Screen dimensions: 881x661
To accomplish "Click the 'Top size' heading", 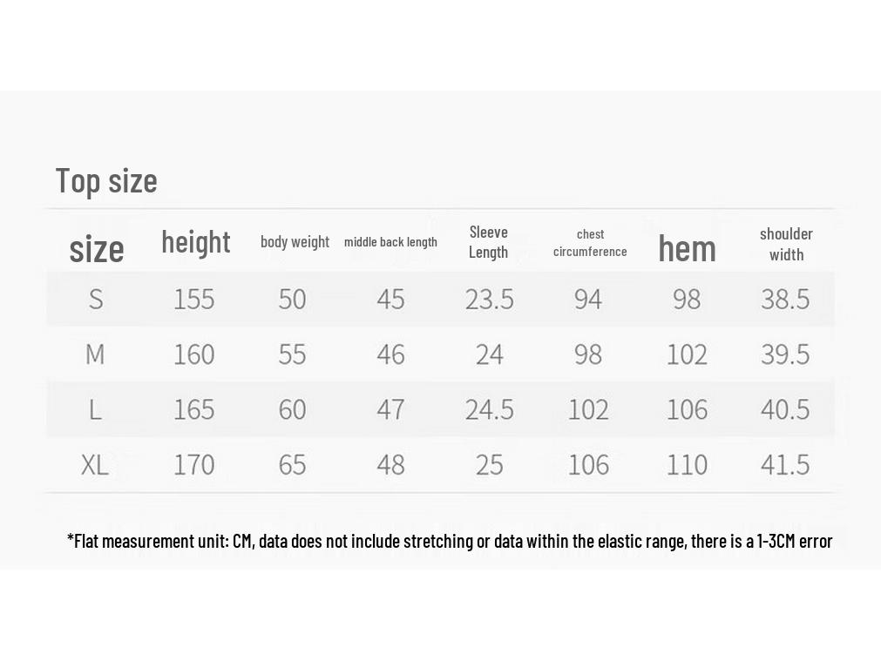I will click(x=106, y=181).
